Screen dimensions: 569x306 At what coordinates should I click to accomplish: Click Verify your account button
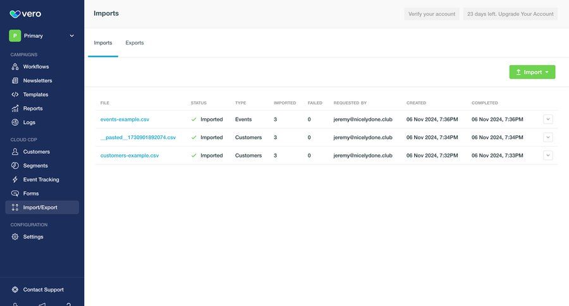click(431, 14)
